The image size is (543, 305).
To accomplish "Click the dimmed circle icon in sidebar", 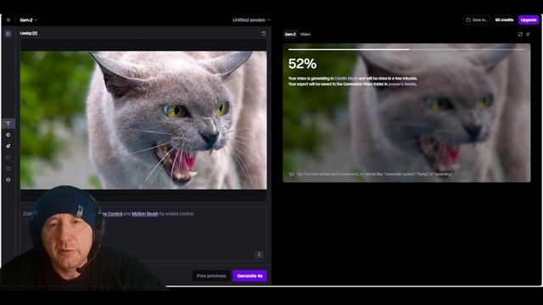I will pos(8,158).
